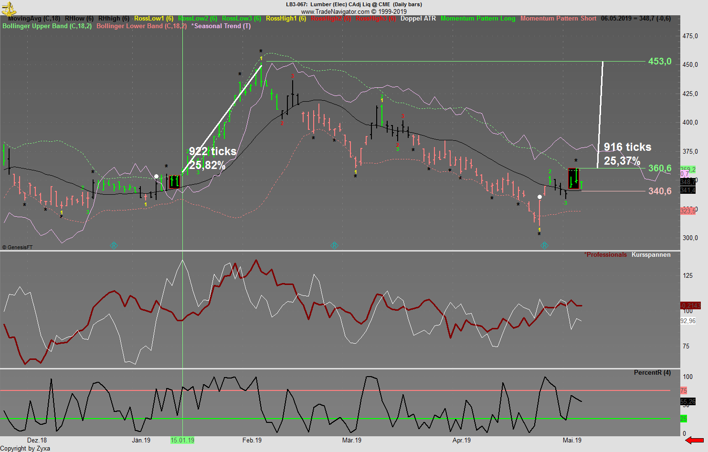Click the red arrow icon beside Mai.19
708x452 pixels.
click(x=695, y=440)
